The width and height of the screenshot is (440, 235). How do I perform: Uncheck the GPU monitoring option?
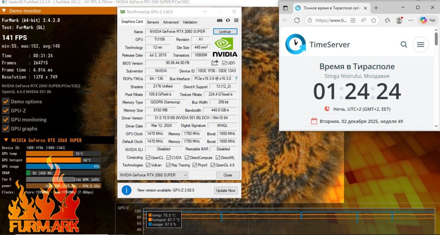point(6,120)
